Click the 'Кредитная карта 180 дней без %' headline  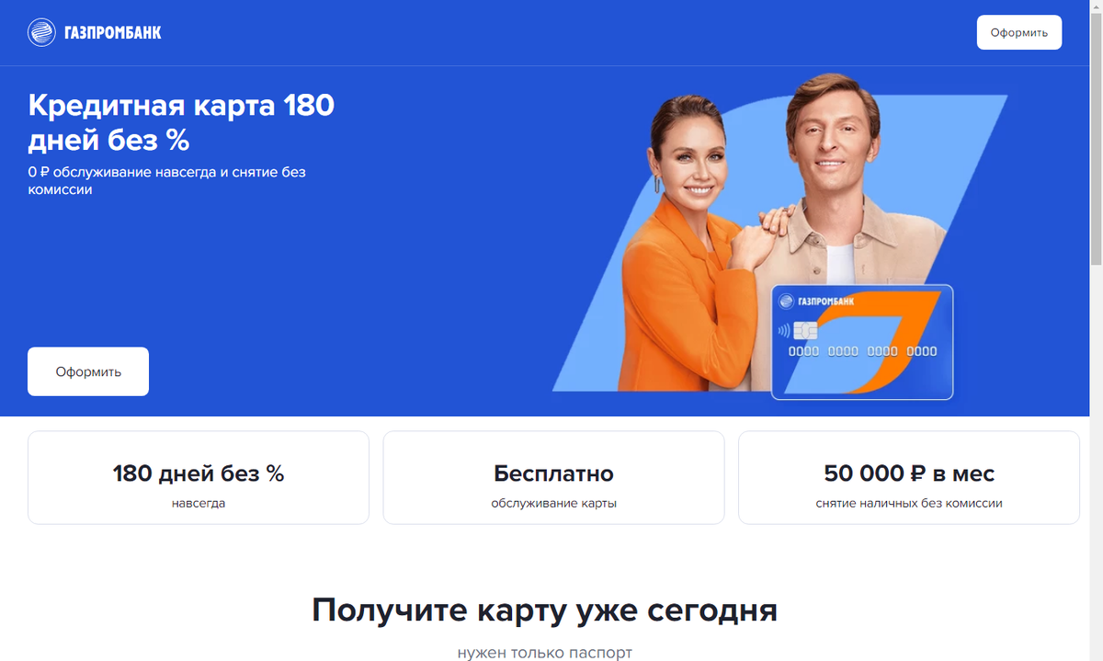(181, 122)
